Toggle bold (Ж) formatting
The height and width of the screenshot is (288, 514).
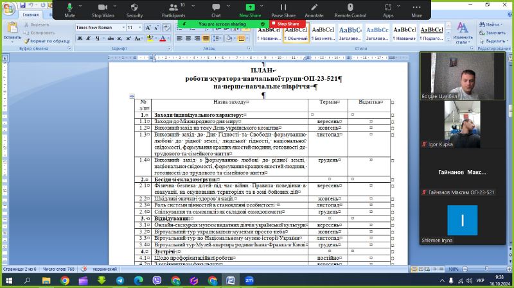pos(80,38)
